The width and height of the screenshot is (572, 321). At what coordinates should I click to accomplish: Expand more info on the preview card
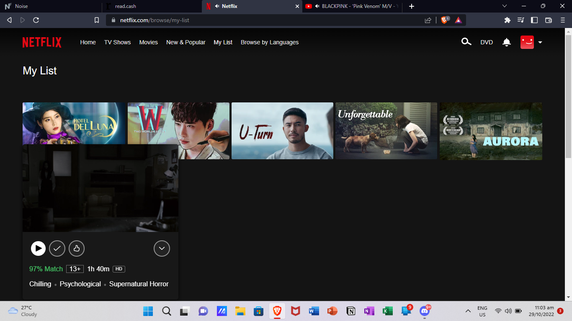pos(162,249)
